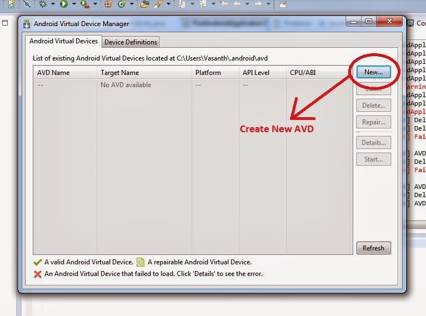This screenshot has height=316, width=426.
Task: Click the green checkmark valid AVD legend icon
Action: [x=37, y=262]
